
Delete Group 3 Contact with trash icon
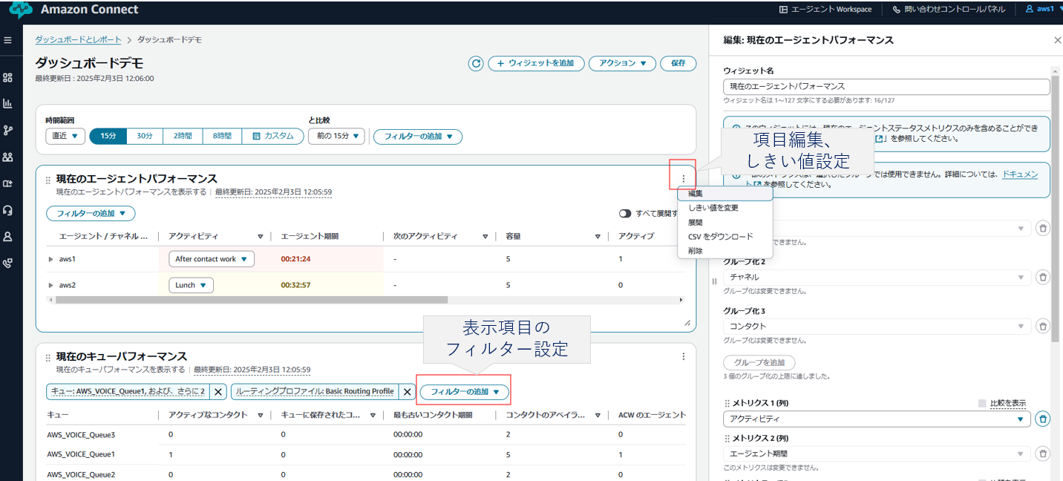pos(1043,326)
